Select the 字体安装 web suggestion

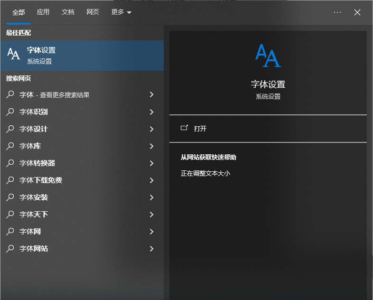(34, 197)
